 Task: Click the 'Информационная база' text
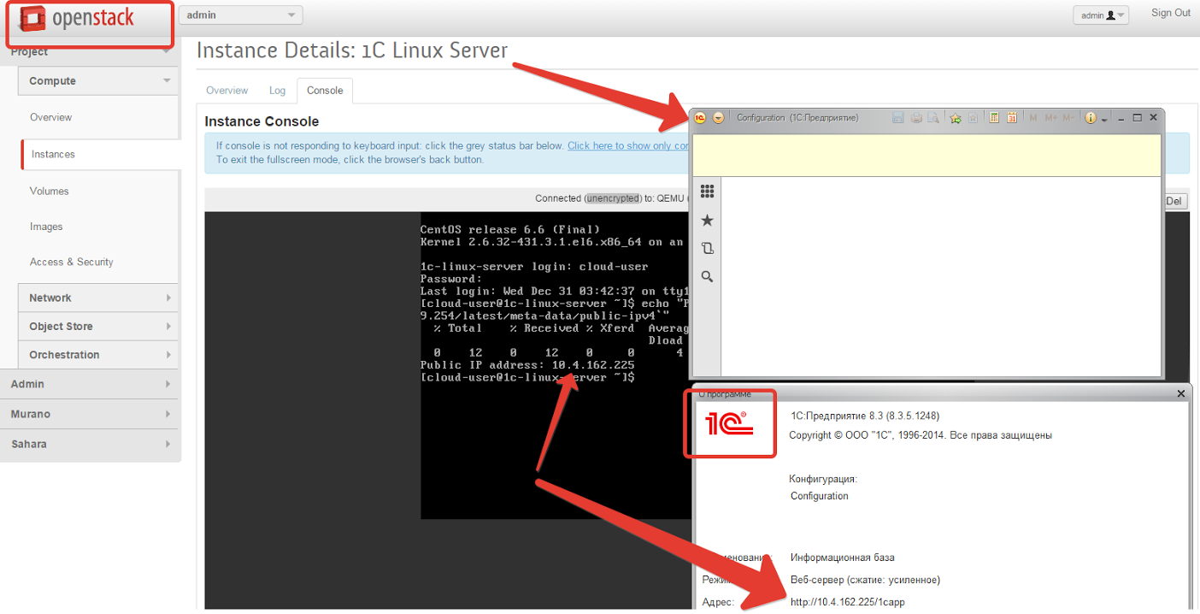(842, 558)
